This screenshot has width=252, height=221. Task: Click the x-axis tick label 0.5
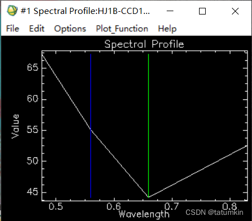(56, 206)
